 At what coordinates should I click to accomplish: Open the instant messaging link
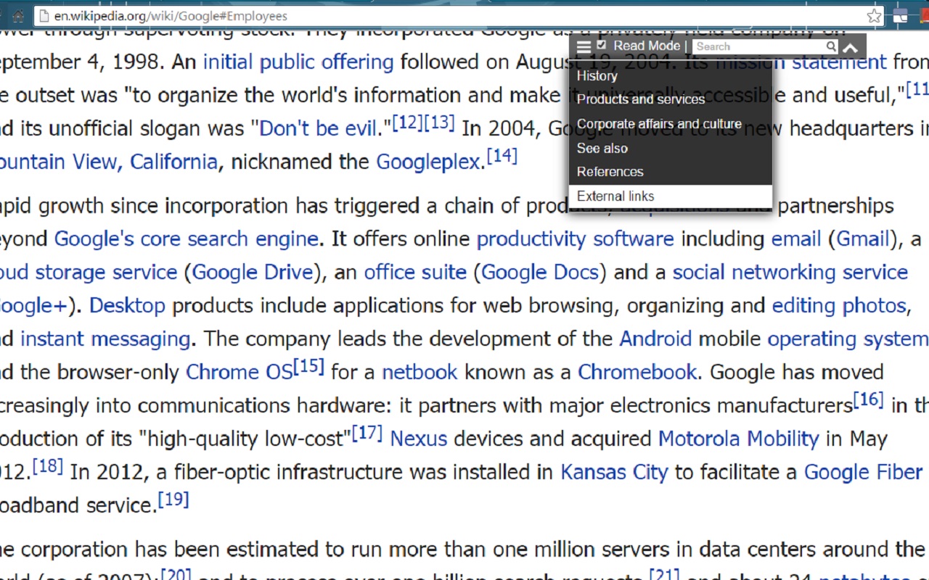(x=105, y=339)
